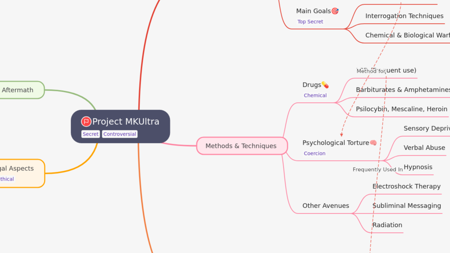Select the Methods & Techniques node
This screenshot has width=450, height=253.
click(242, 146)
